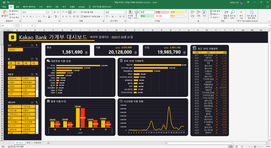
Task: Open the 파일 (File) menu tab
Action: coord(4,7)
